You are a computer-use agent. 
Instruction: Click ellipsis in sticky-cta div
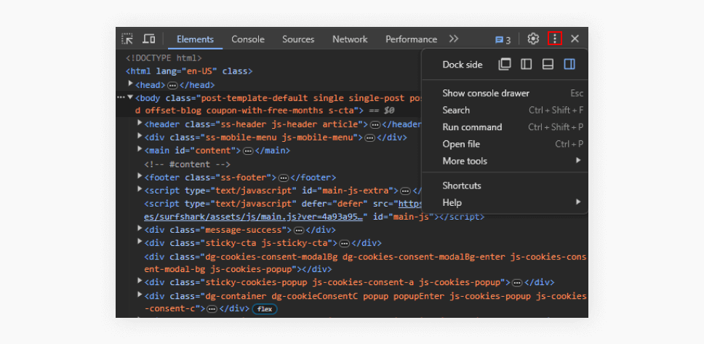click(345, 244)
